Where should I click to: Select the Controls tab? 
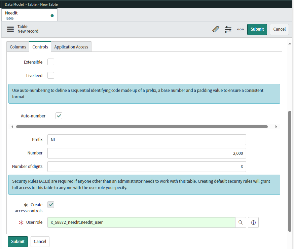tap(40, 47)
